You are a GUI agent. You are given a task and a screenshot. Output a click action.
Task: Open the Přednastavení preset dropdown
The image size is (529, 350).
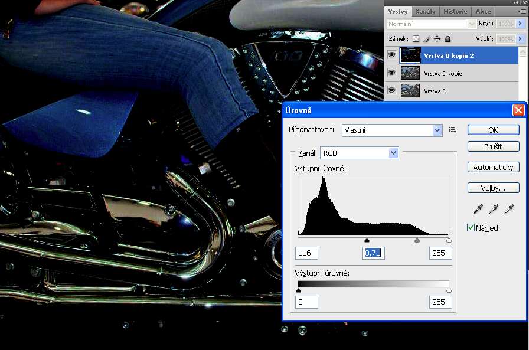click(437, 130)
